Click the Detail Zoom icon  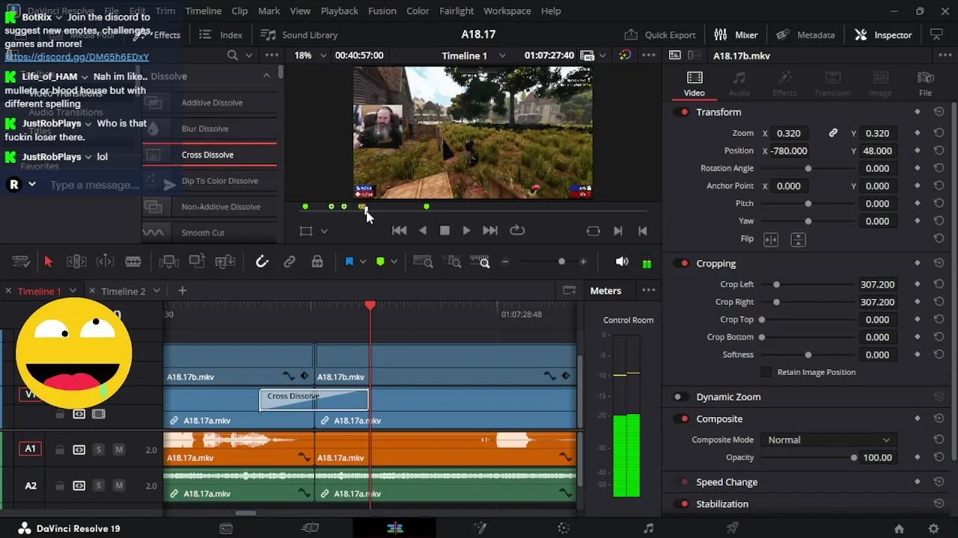[451, 262]
